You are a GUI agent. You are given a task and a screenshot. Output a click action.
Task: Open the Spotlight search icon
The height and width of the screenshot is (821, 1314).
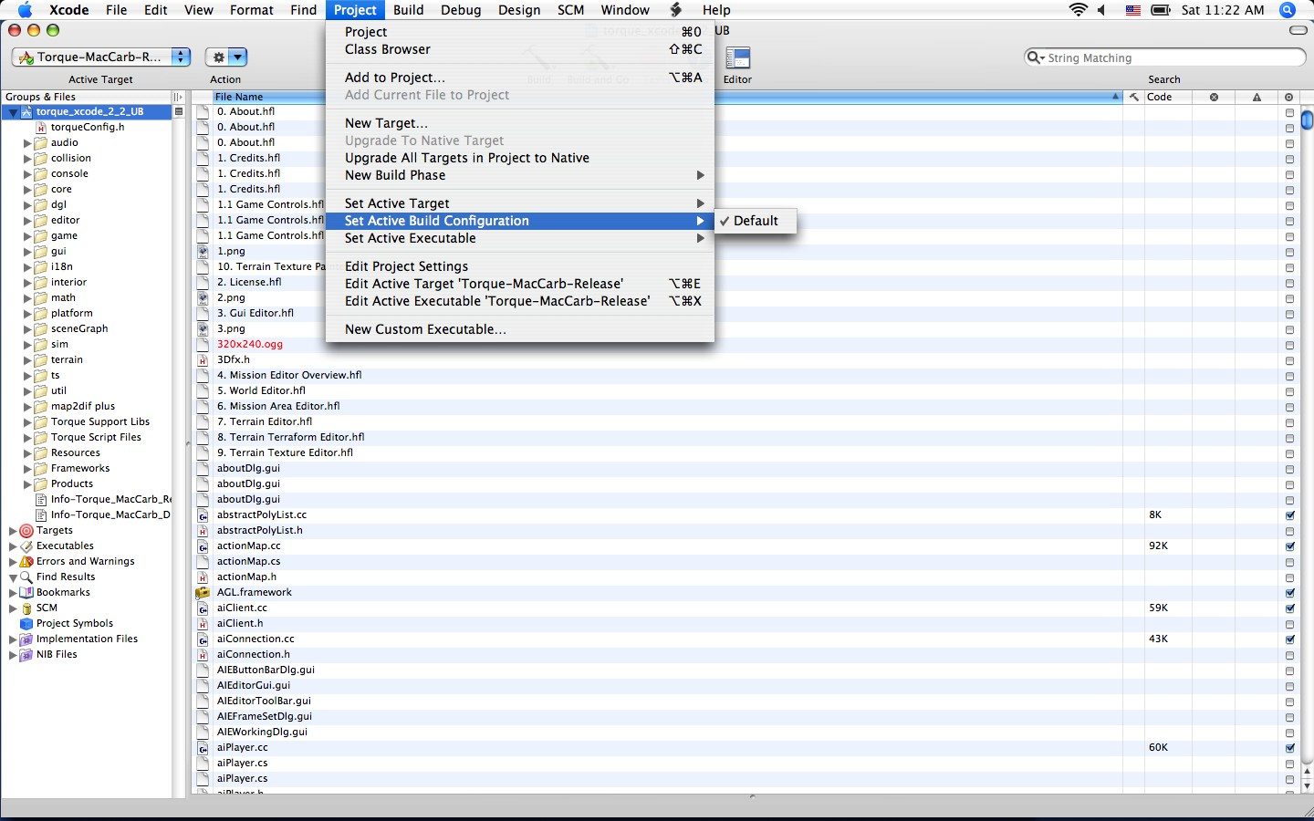tap(1288, 10)
